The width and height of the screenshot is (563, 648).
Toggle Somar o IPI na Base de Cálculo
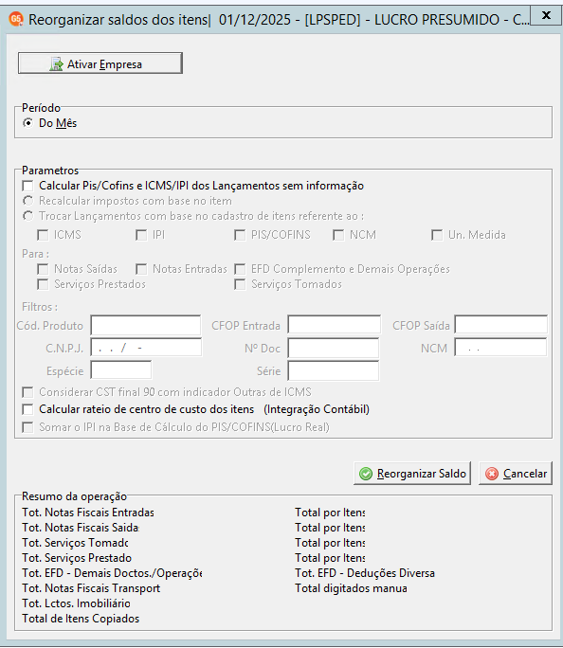pos(27,427)
